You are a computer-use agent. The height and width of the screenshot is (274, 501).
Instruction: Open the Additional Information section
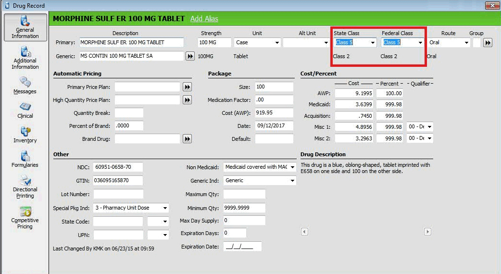point(25,58)
